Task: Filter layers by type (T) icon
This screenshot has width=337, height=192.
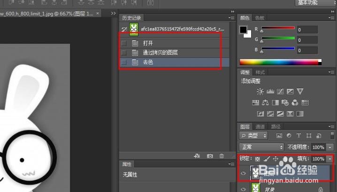Action: [x=299, y=136]
